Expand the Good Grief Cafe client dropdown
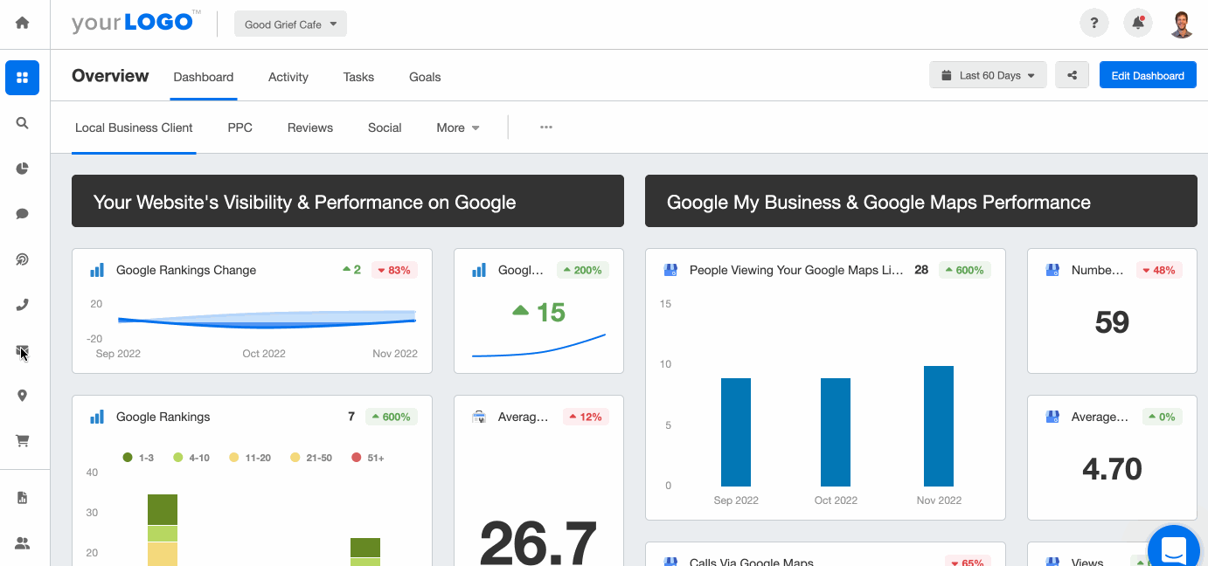Screen dimensions: 1208x566 pyautogui.click(x=290, y=24)
